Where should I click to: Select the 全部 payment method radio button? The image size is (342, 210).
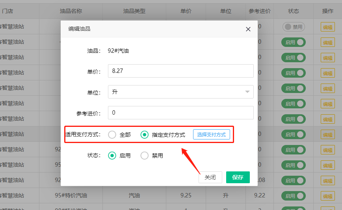coord(112,135)
